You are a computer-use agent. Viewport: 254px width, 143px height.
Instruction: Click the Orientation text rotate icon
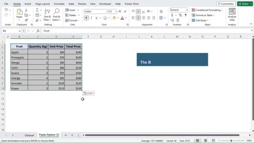(149, 11)
